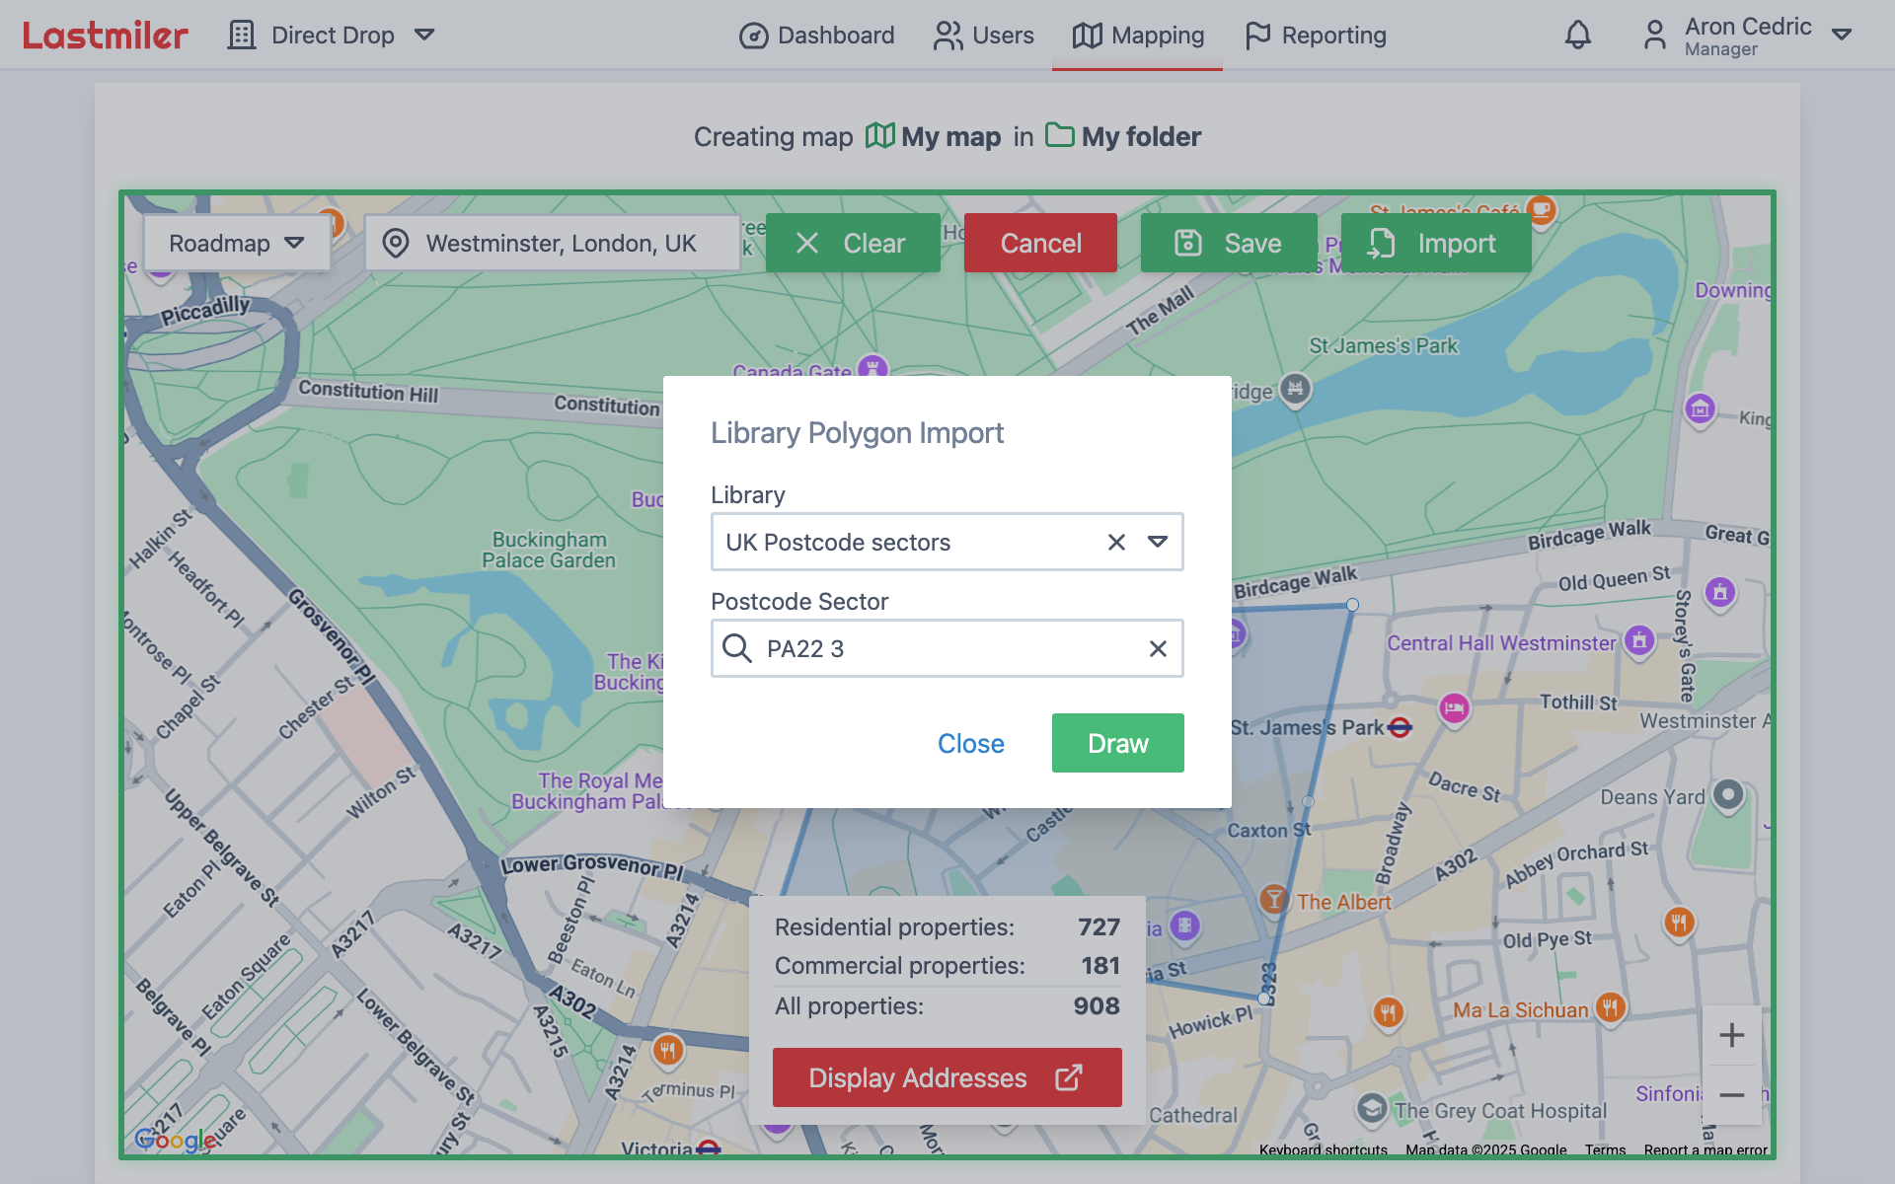Click the user profile avatar icon
Image resolution: width=1895 pixels, height=1184 pixels.
(1655, 36)
